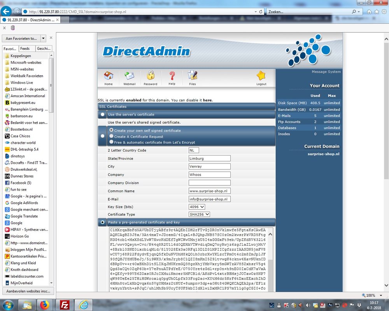Open address bar history dropdown
The width and height of the screenshot is (389, 311).
coord(256,12)
